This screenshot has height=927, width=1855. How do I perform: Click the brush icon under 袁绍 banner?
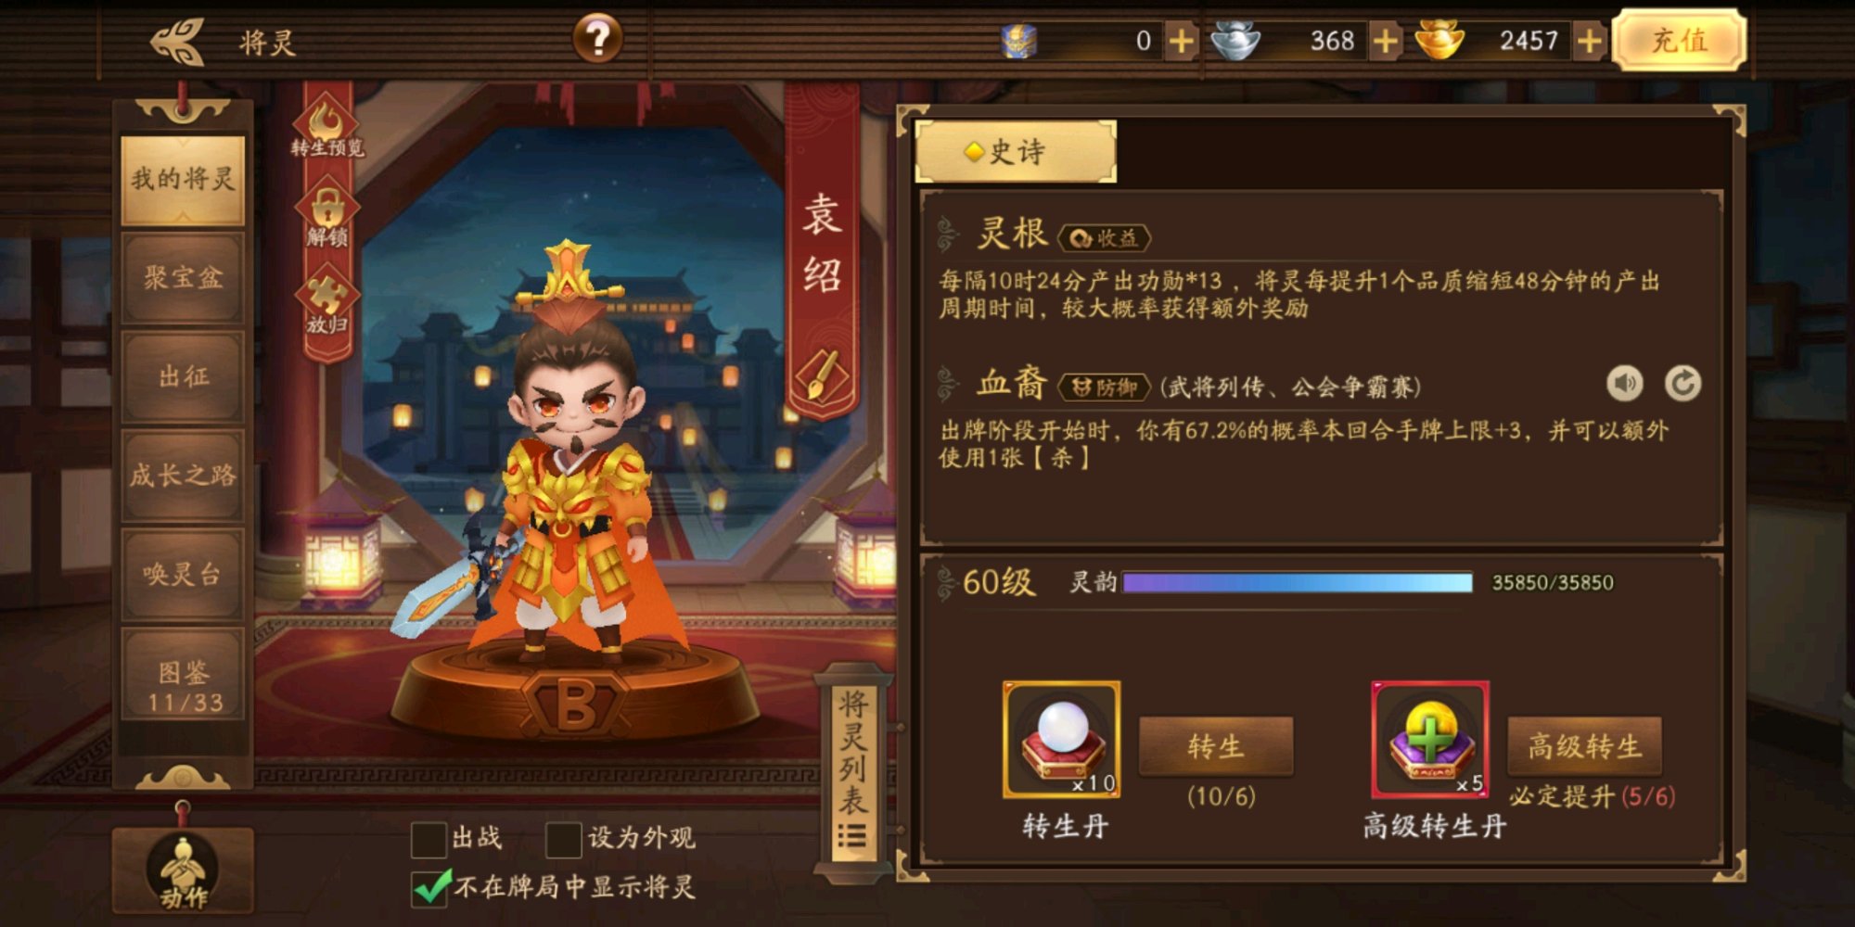[x=822, y=375]
